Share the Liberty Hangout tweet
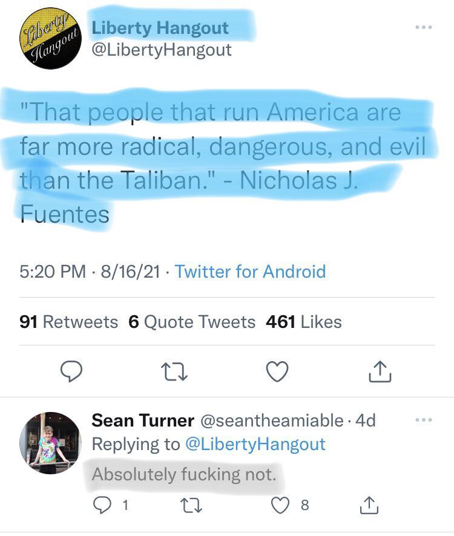 [x=380, y=371]
